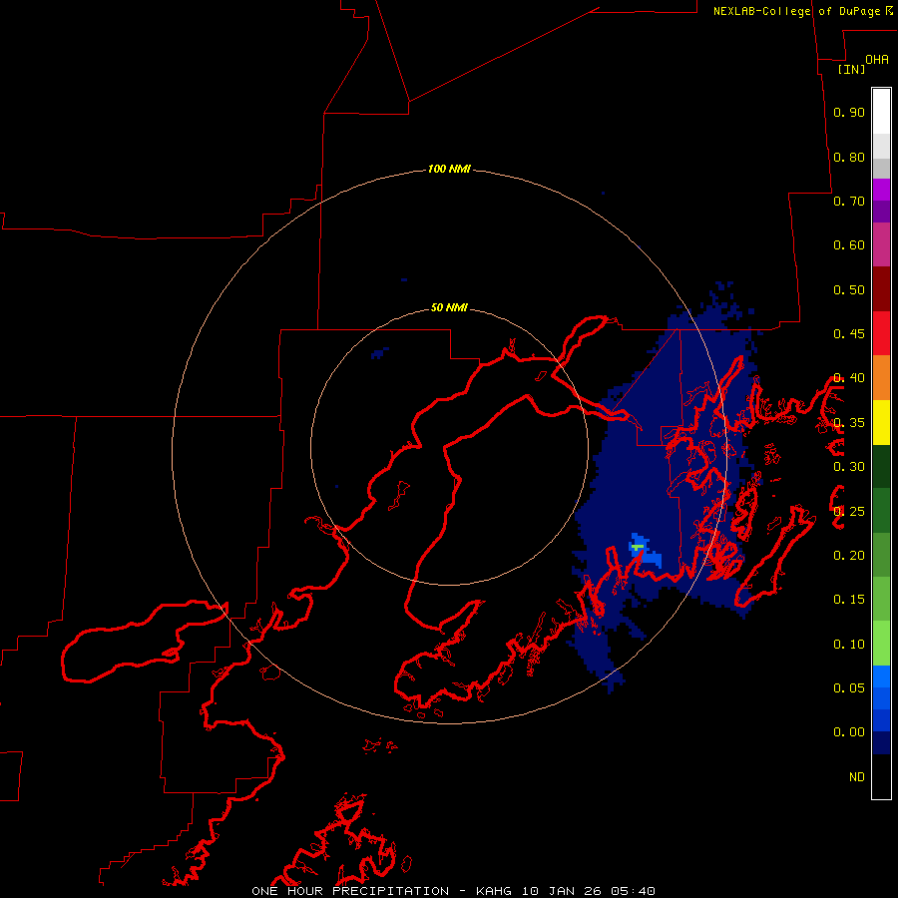Select the navy swatch below 0.00
The height and width of the screenshot is (898, 898).
[881, 742]
